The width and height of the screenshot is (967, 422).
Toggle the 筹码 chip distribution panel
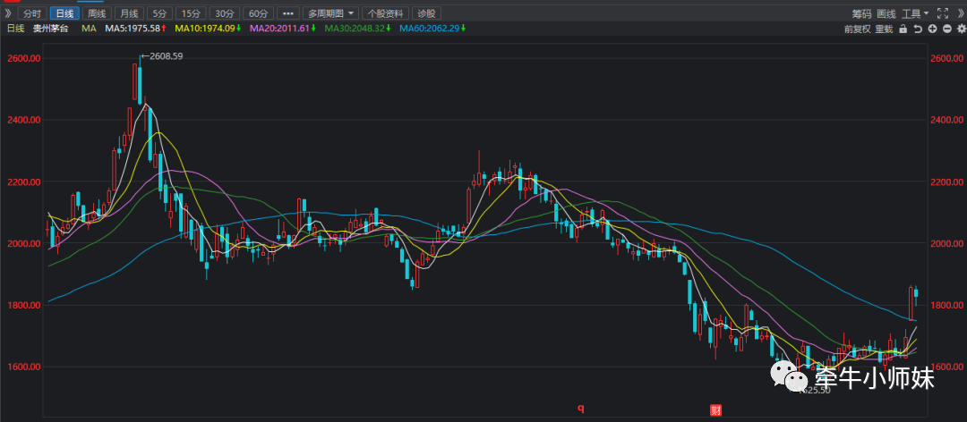[x=860, y=13]
